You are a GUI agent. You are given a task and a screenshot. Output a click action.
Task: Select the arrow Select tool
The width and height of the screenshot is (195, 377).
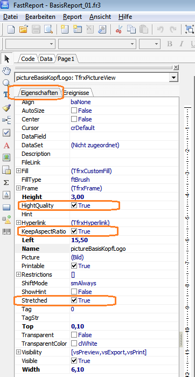pyautogui.click(x=6, y=58)
